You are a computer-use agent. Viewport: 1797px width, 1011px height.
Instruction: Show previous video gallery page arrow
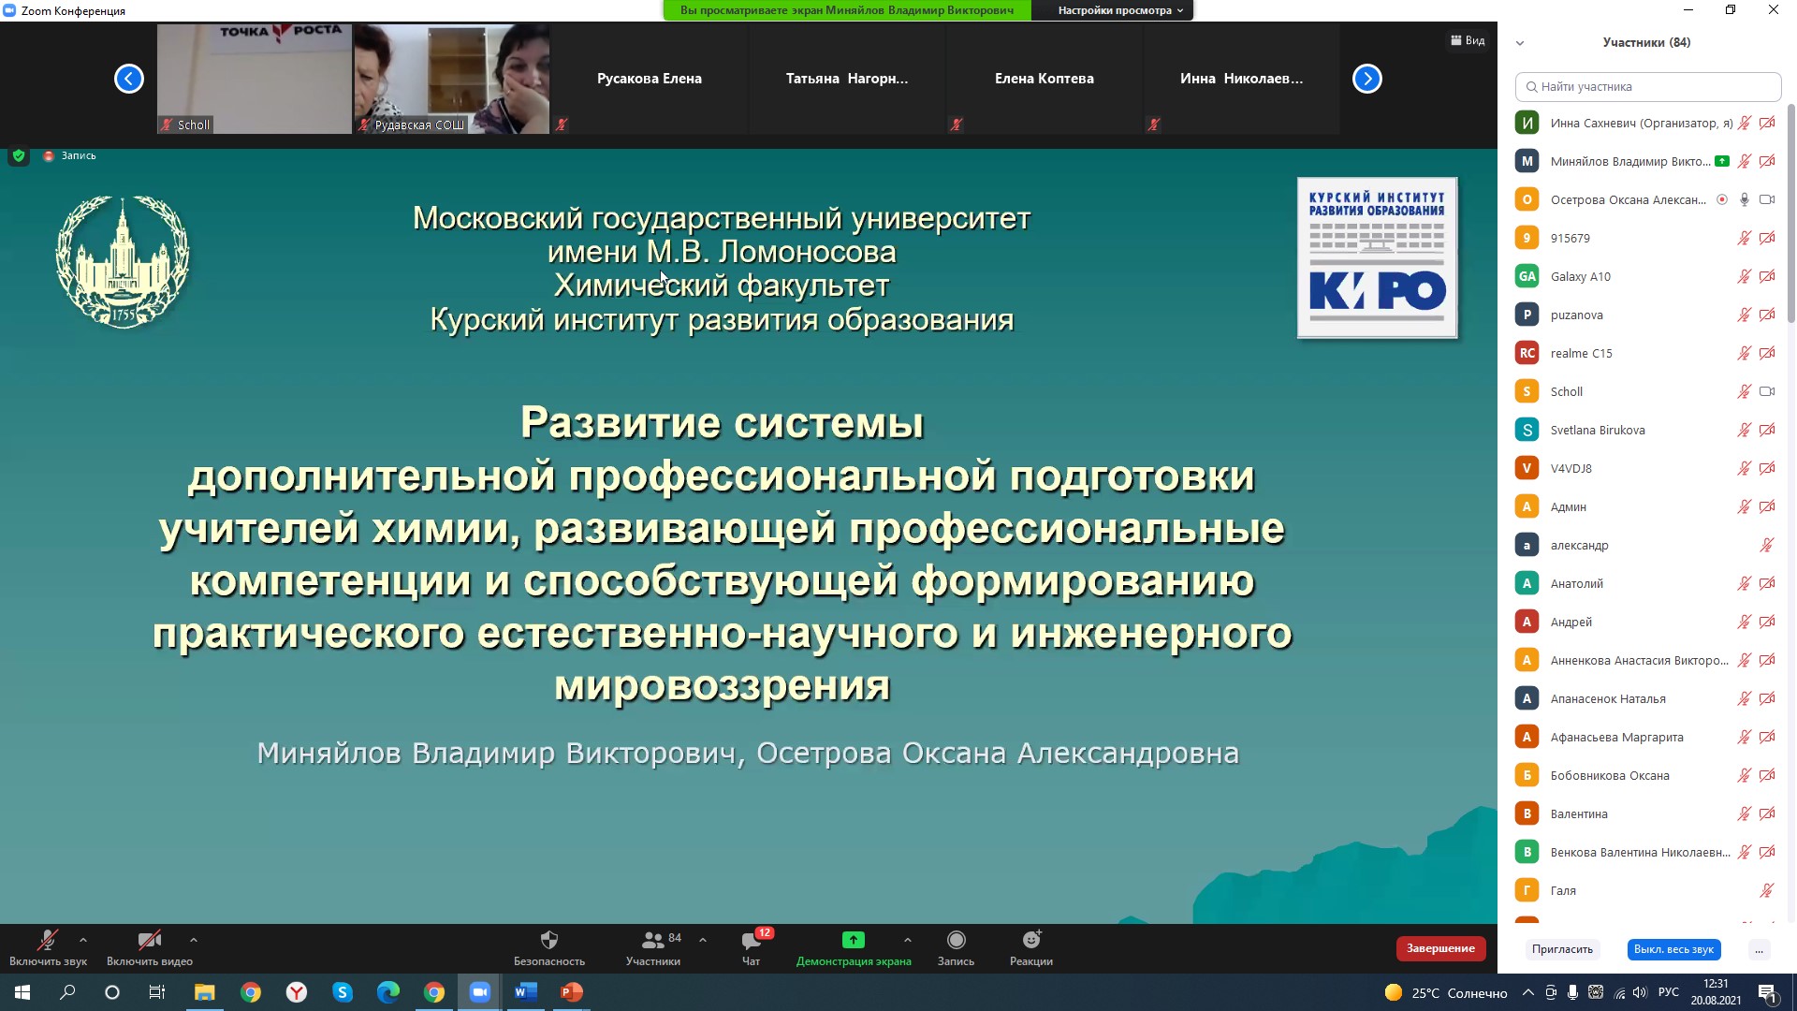click(129, 79)
